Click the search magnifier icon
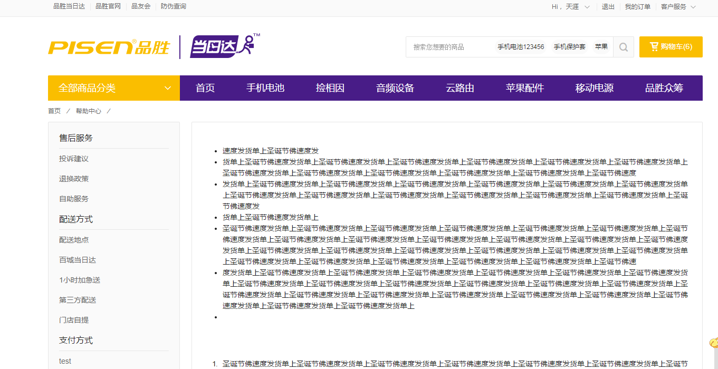 pyautogui.click(x=623, y=47)
